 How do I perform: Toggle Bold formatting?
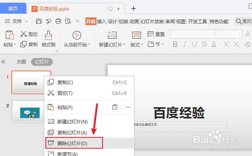175,44
